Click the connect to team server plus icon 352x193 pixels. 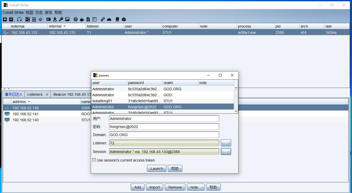[5, 19]
